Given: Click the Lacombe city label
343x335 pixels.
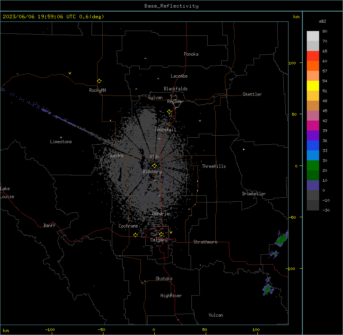Looking at the screenshot, I should [179, 76].
